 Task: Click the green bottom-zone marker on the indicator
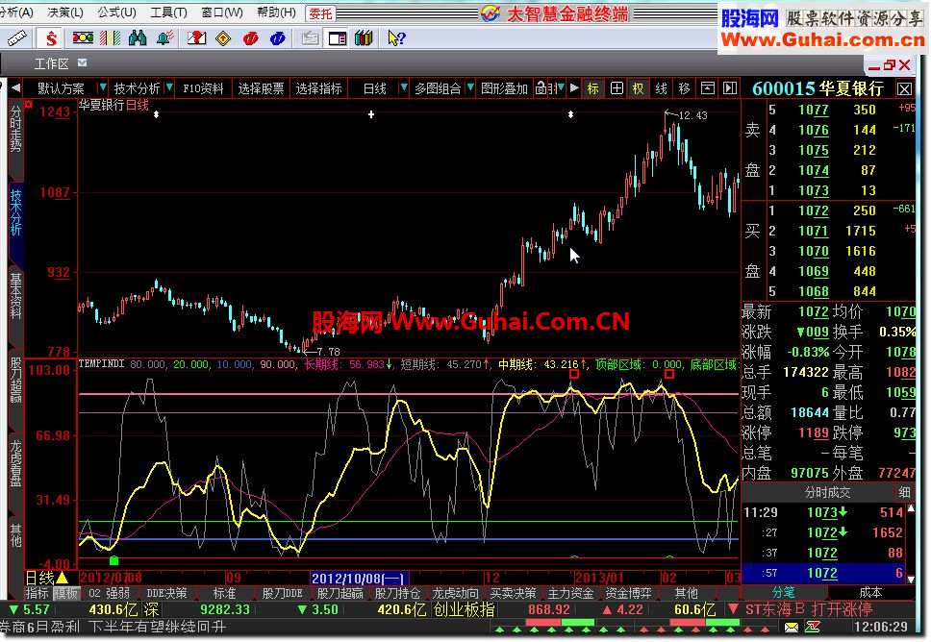pos(114,560)
